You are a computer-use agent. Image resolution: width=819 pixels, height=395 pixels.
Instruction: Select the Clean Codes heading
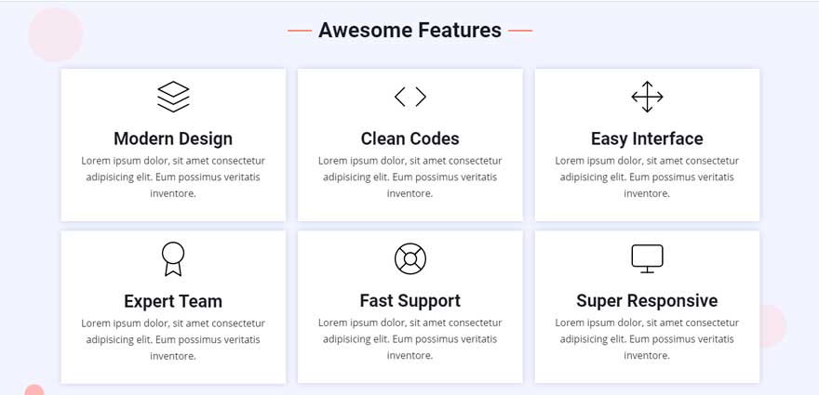coord(410,138)
